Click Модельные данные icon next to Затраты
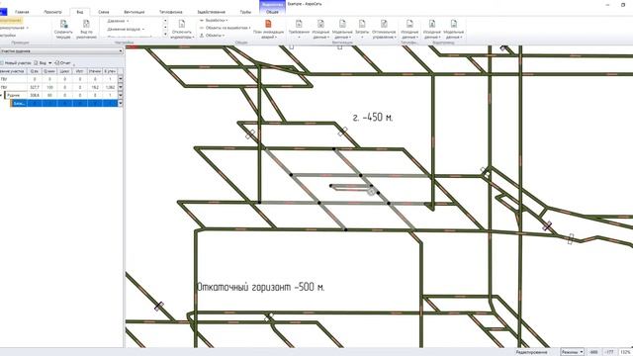633x356 pixels. coord(342,24)
